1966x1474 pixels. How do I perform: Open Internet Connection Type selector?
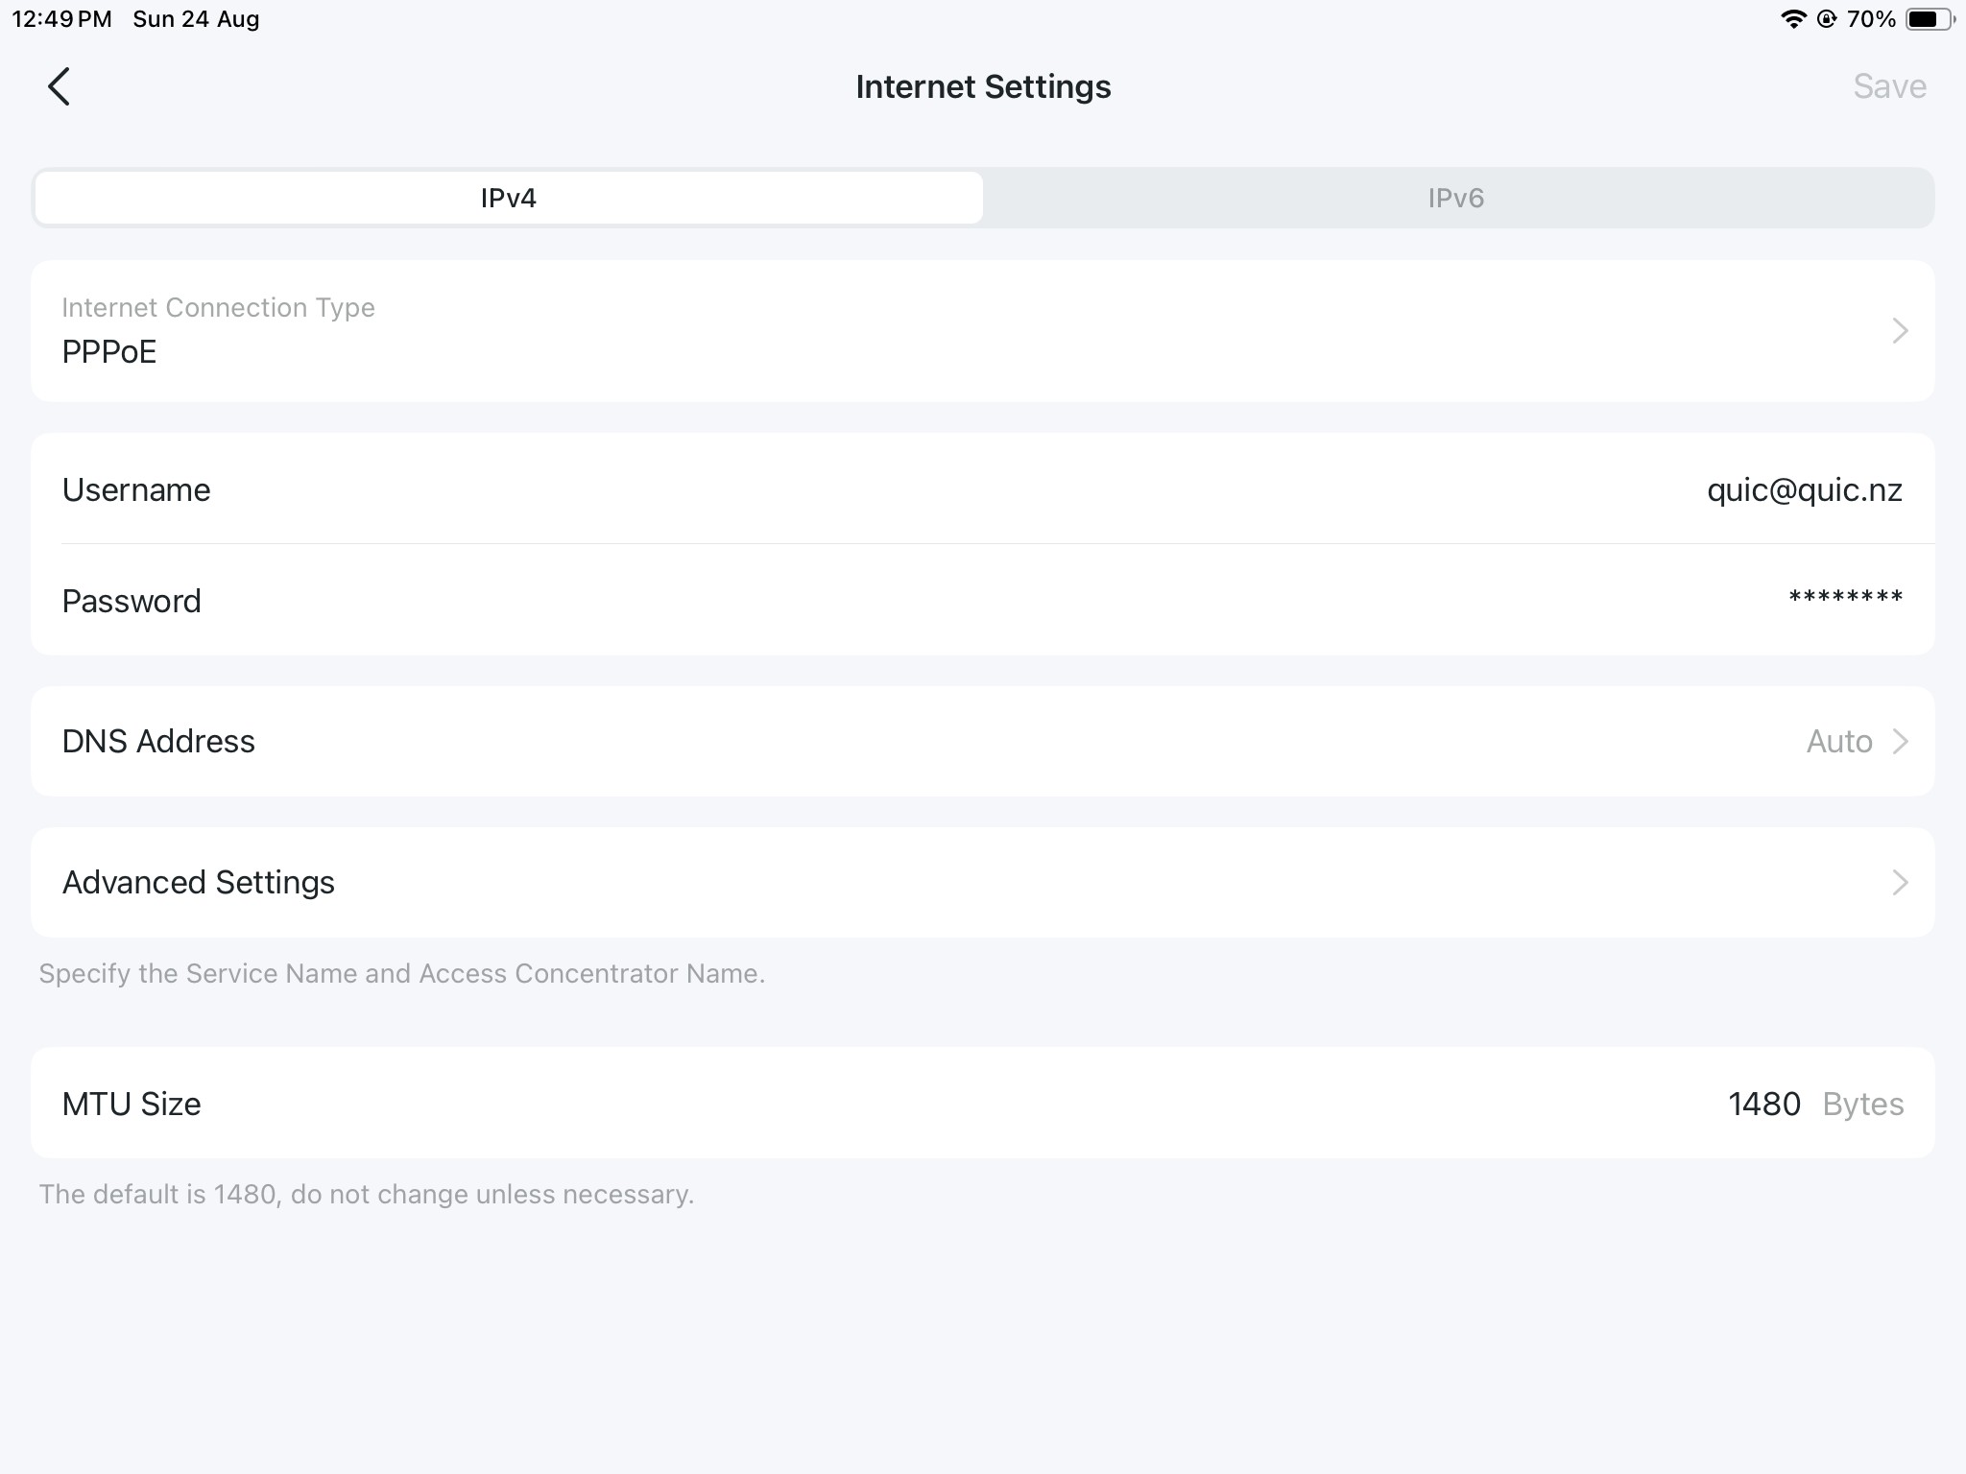coord(981,331)
